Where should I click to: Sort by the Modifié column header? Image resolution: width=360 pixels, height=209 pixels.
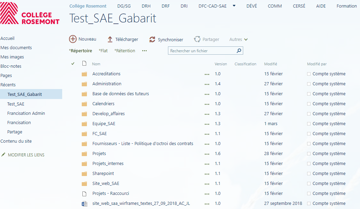270,64
